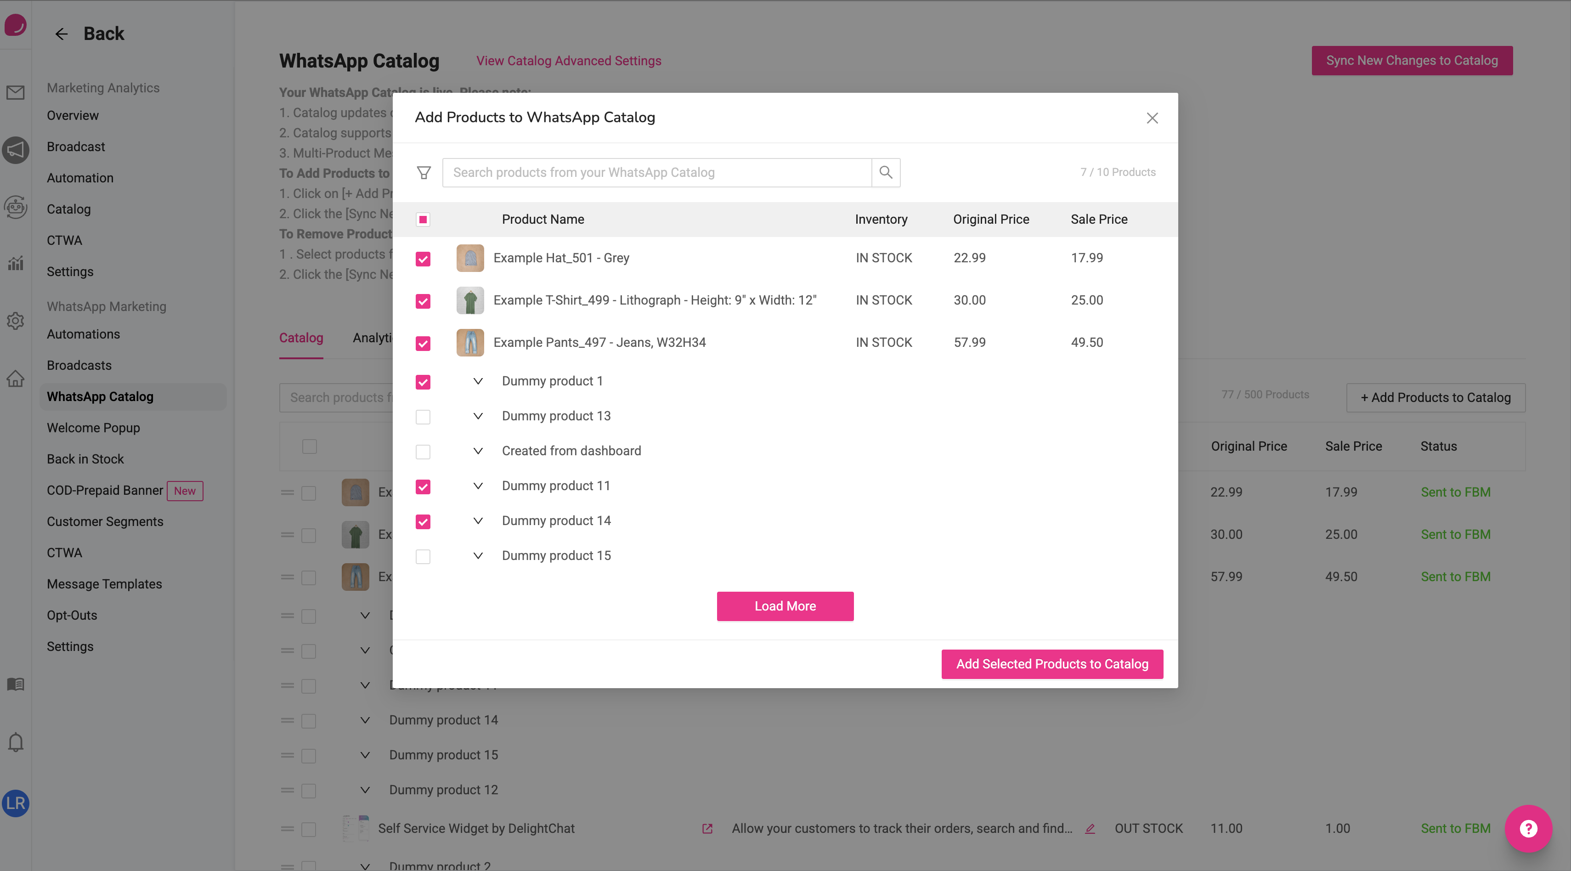Grab drag handle of Self Service Widget row

pyautogui.click(x=287, y=829)
